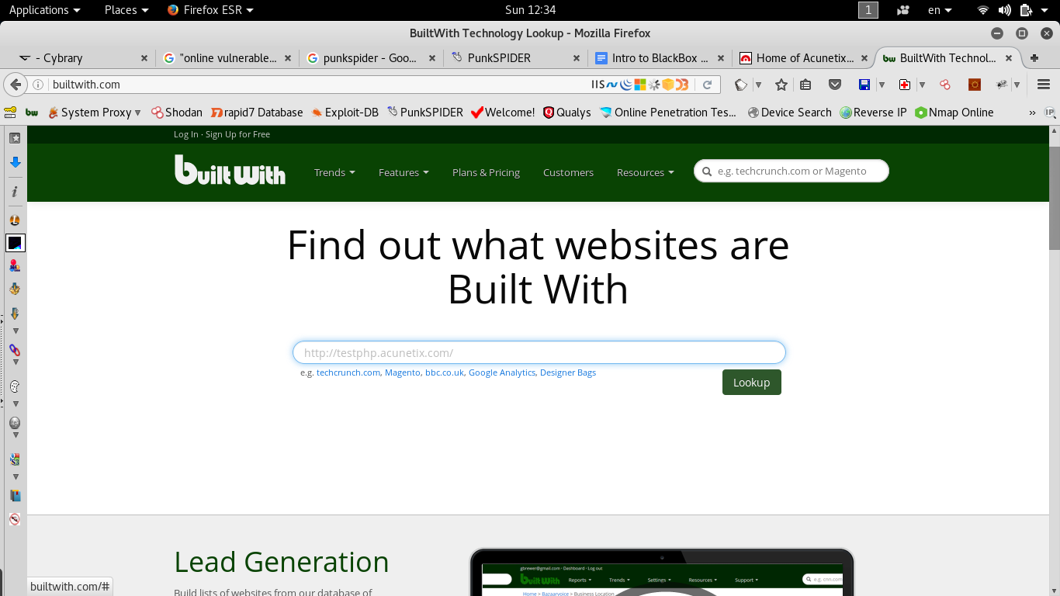Show more bookmarks with the chevron

pyautogui.click(x=1032, y=113)
